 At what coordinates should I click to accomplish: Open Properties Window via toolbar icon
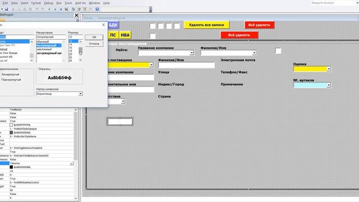coord(79,9)
